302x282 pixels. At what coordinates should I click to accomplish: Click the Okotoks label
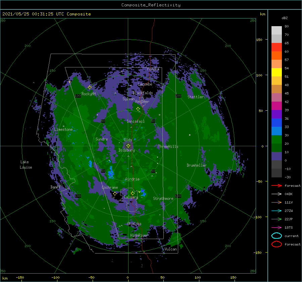(x=134, y=224)
